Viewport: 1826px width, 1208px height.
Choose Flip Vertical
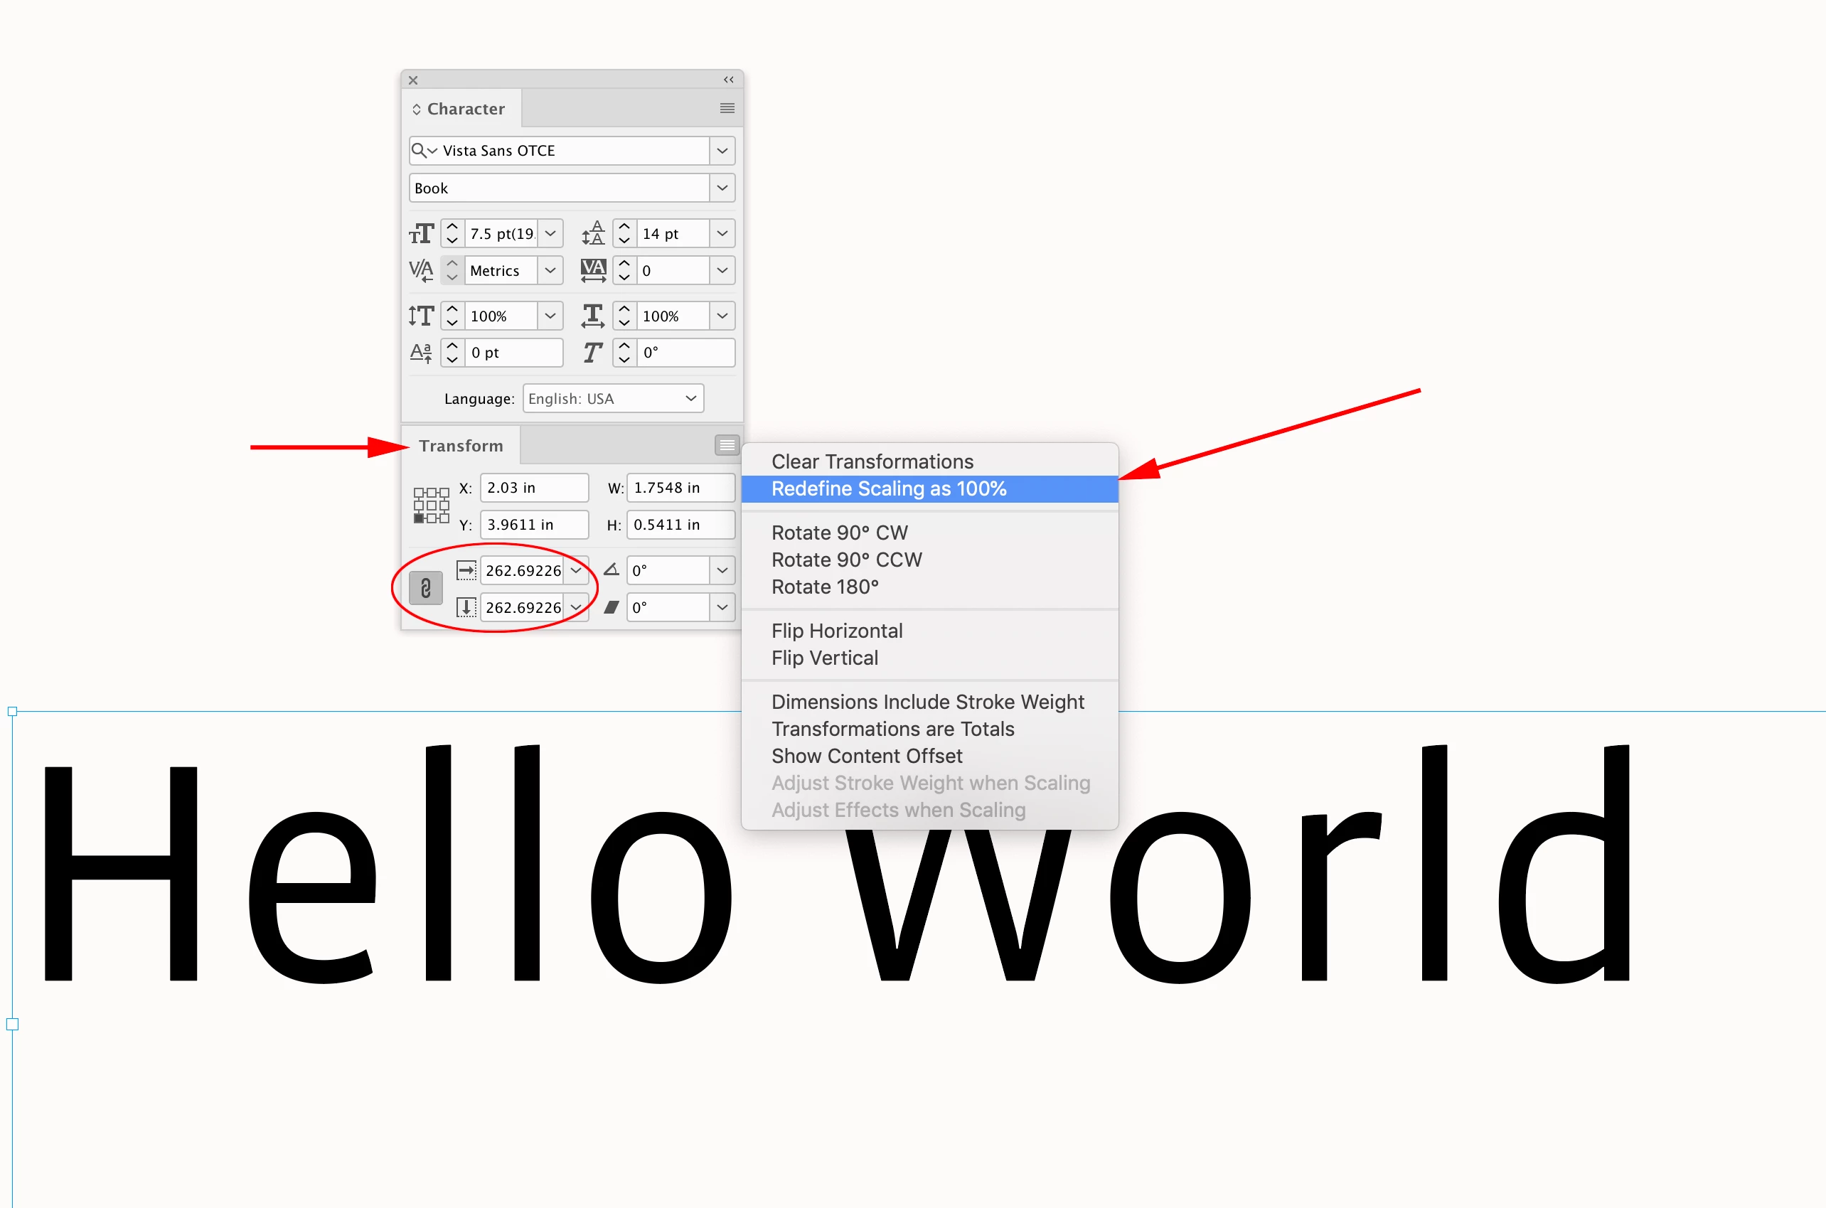point(824,657)
